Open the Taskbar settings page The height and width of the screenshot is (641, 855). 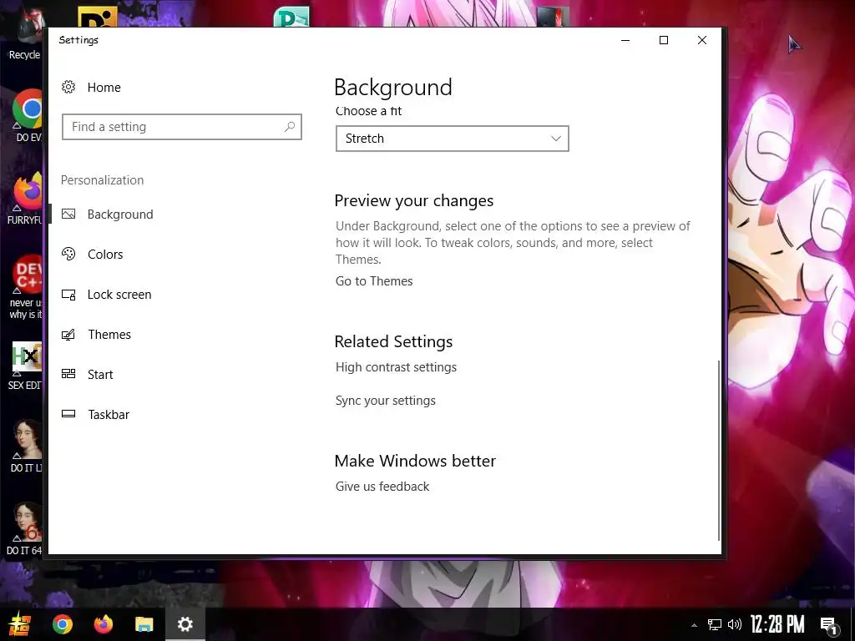pyautogui.click(x=109, y=414)
